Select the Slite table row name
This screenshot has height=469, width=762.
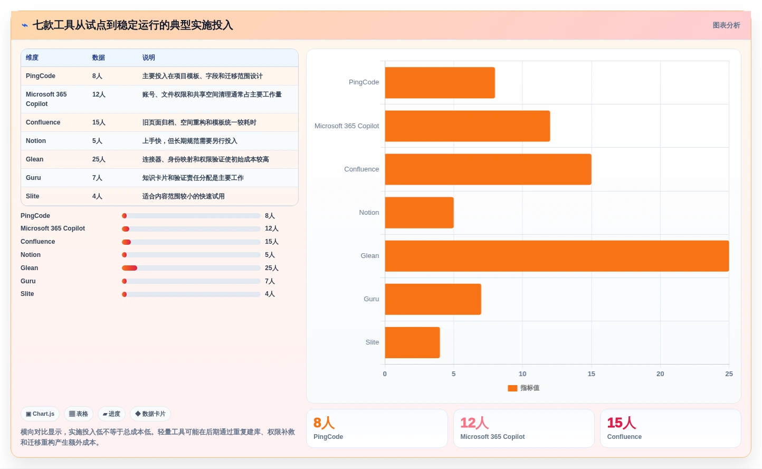[33, 196]
